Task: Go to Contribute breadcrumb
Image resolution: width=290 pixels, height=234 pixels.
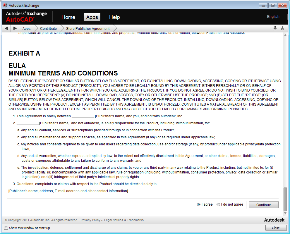Action: [48, 28]
